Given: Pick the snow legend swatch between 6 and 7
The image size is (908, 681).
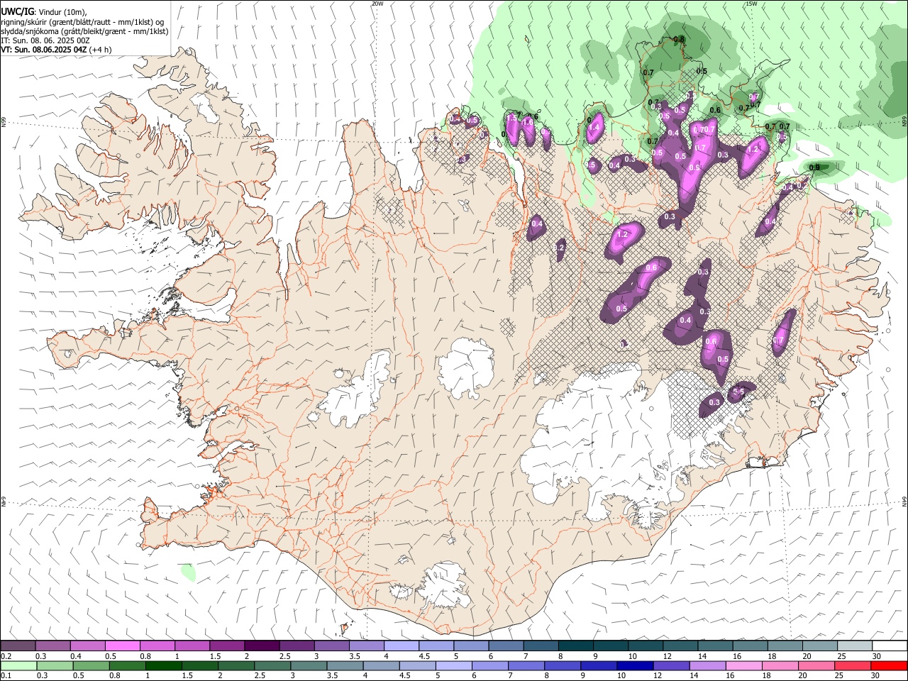Looking at the screenshot, I should (x=505, y=646).
